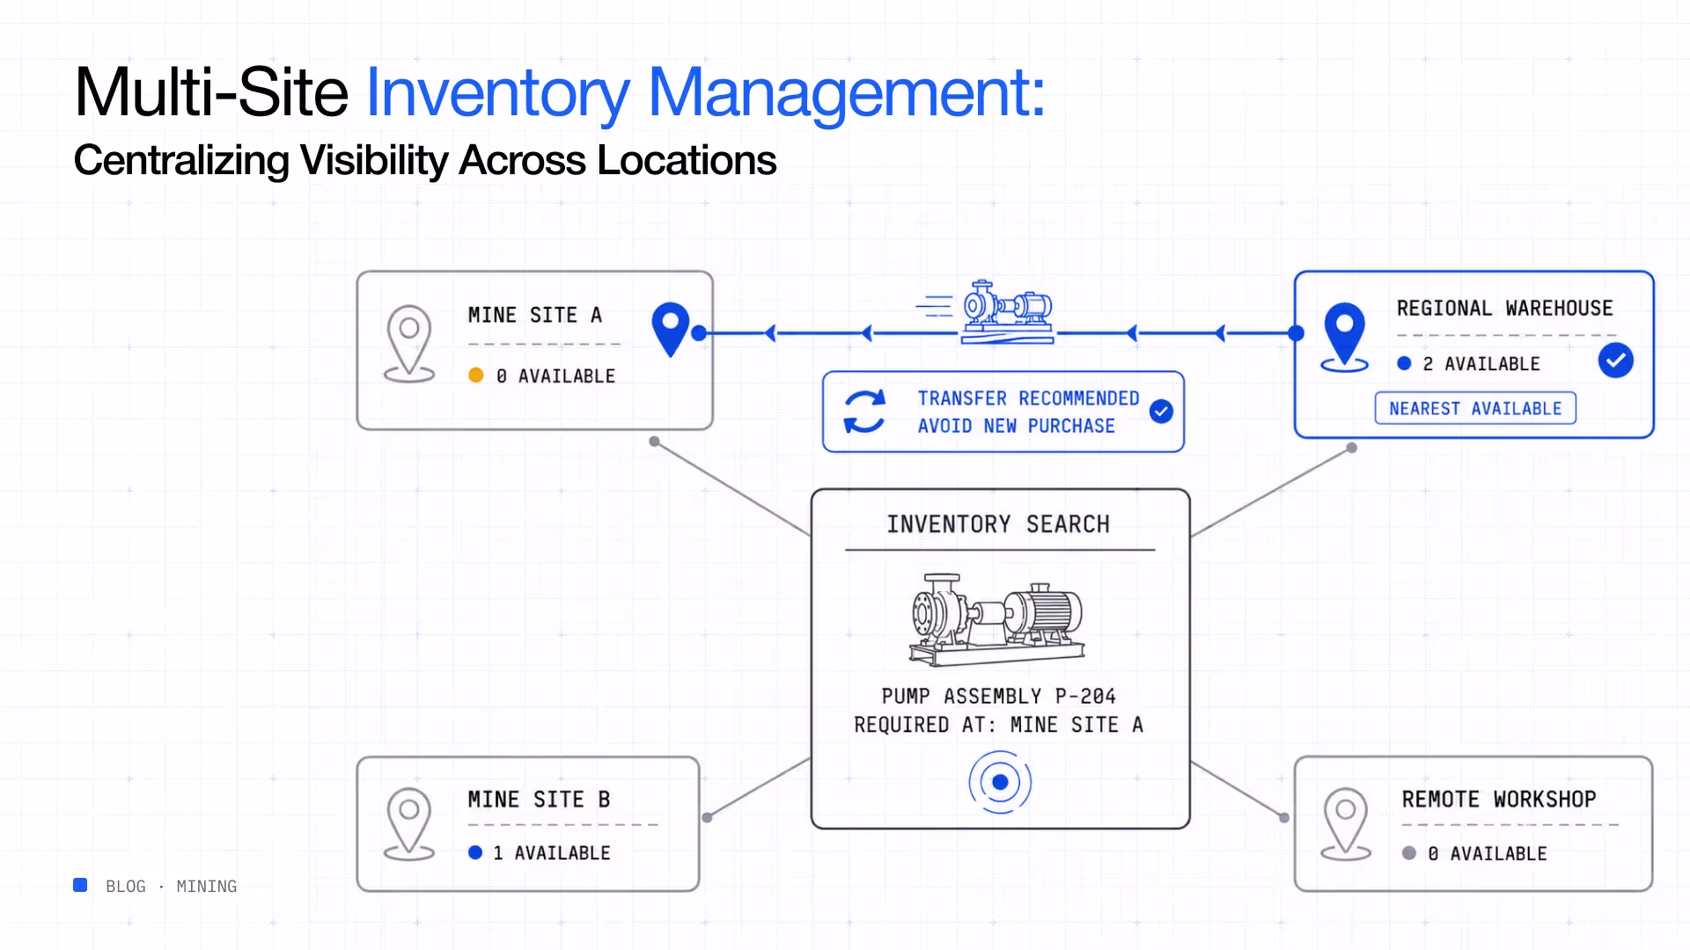Click the Centralizing Visibility Across Locations subtitle
This screenshot has width=1690, height=950.
tap(425, 160)
